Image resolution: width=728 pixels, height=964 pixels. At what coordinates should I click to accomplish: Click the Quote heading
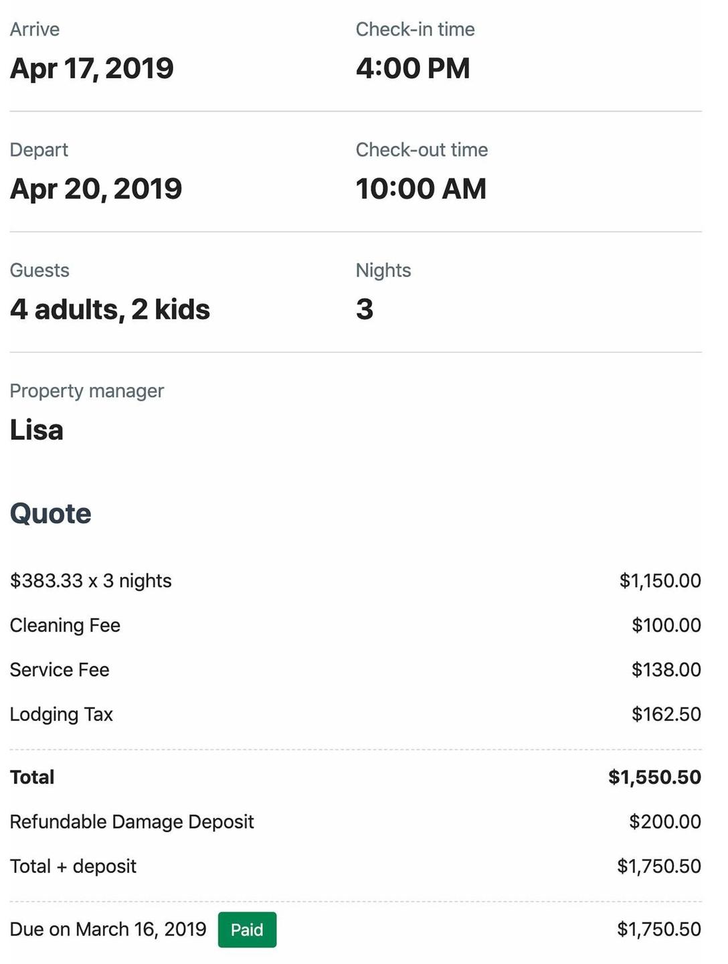tap(51, 513)
